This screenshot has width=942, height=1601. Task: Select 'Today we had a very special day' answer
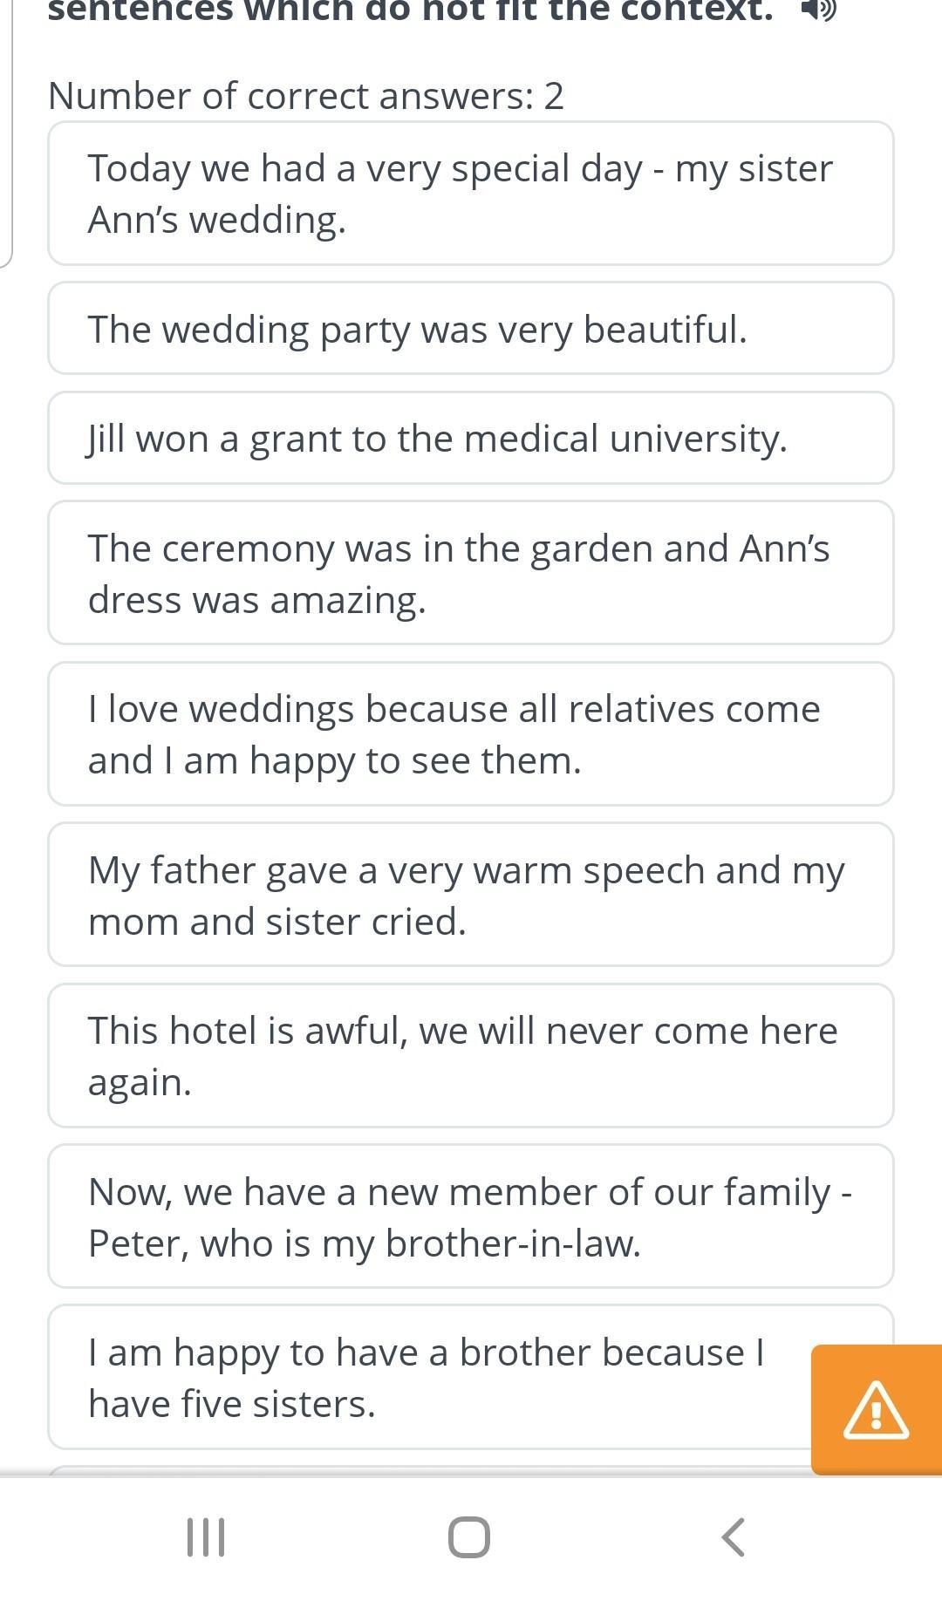(x=471, y=194)
